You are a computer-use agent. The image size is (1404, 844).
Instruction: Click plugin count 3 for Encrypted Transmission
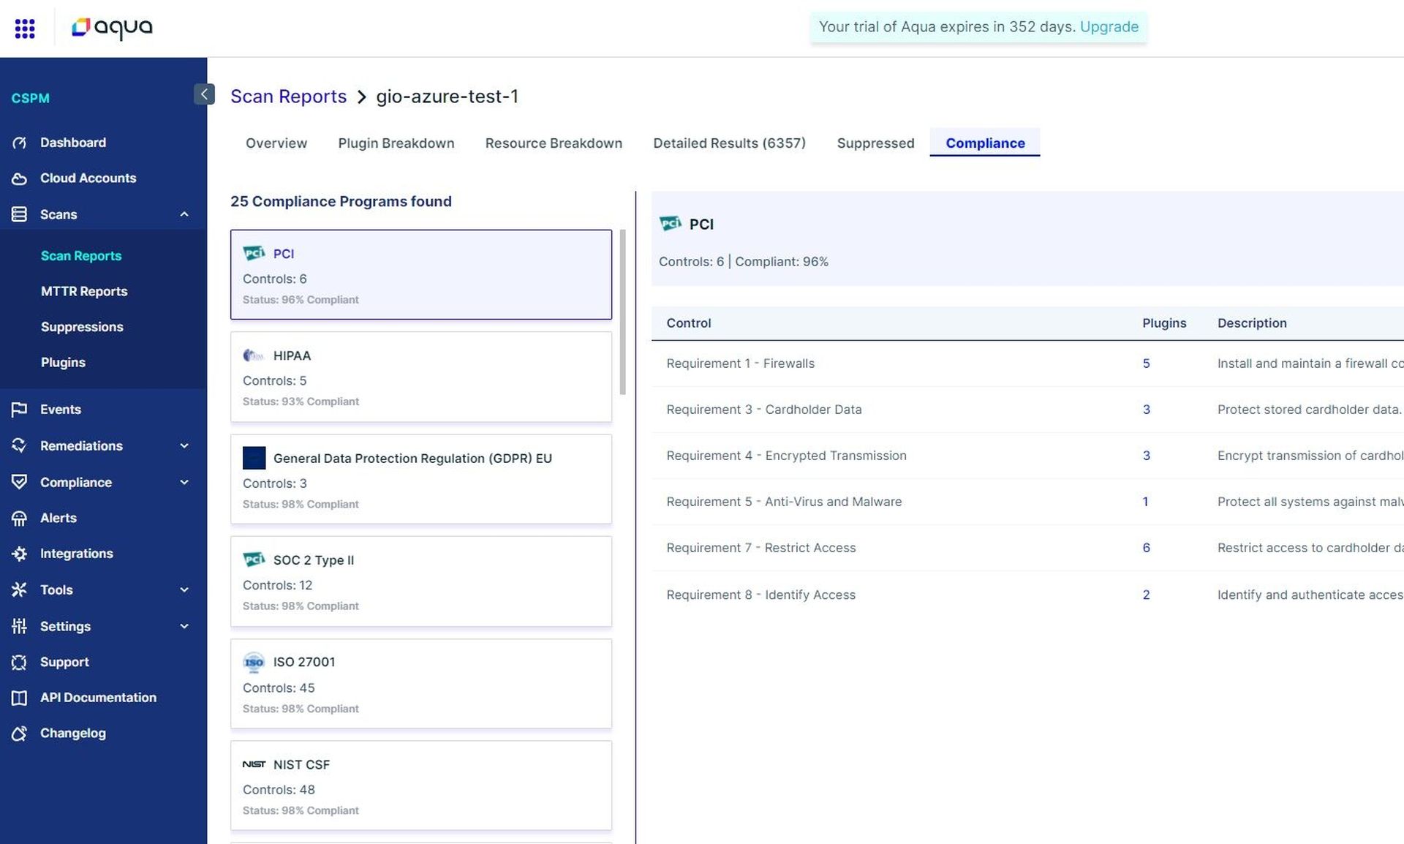(1146, 456)
